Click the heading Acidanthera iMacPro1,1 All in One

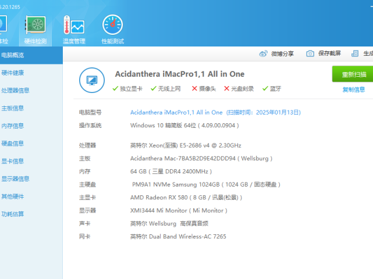click(x=180, y=74)
